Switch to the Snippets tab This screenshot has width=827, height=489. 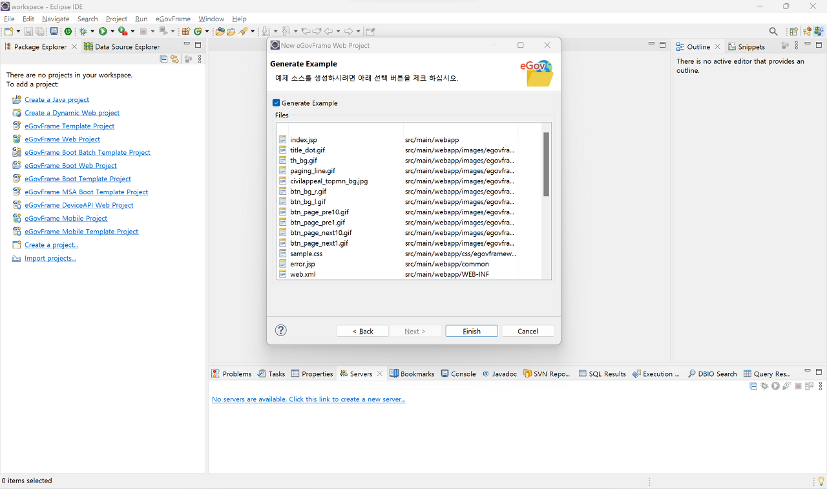746,46
